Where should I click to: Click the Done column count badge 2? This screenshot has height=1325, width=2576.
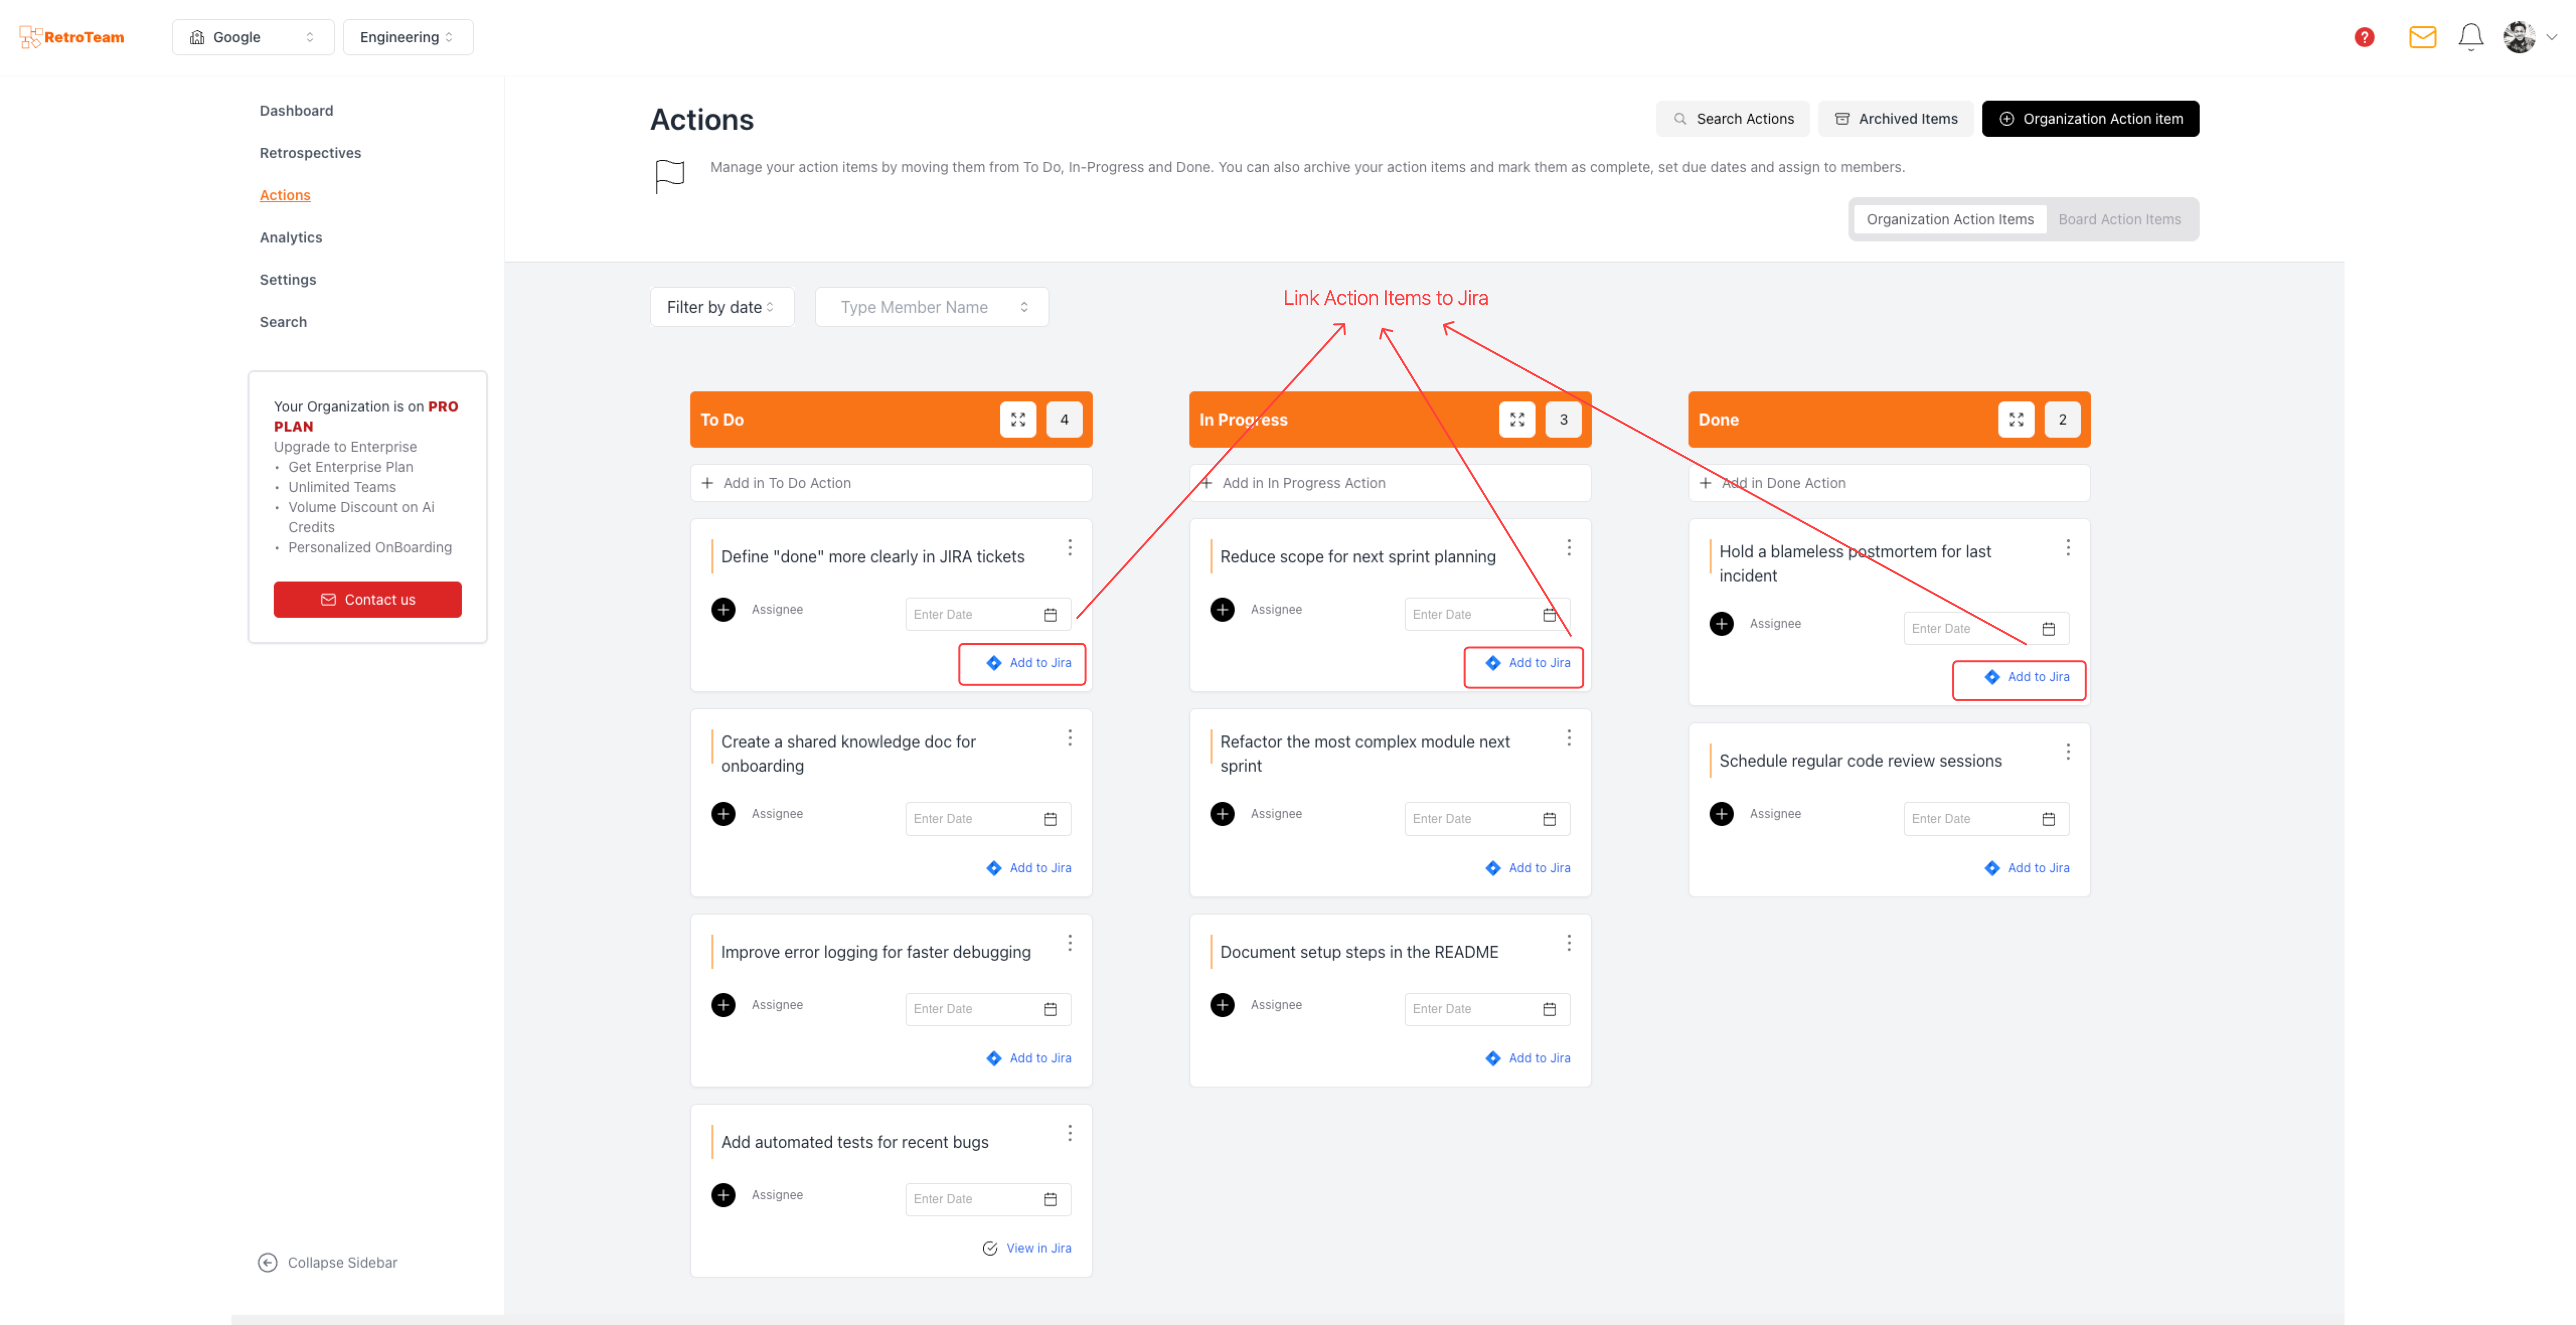coord(2062,420)
